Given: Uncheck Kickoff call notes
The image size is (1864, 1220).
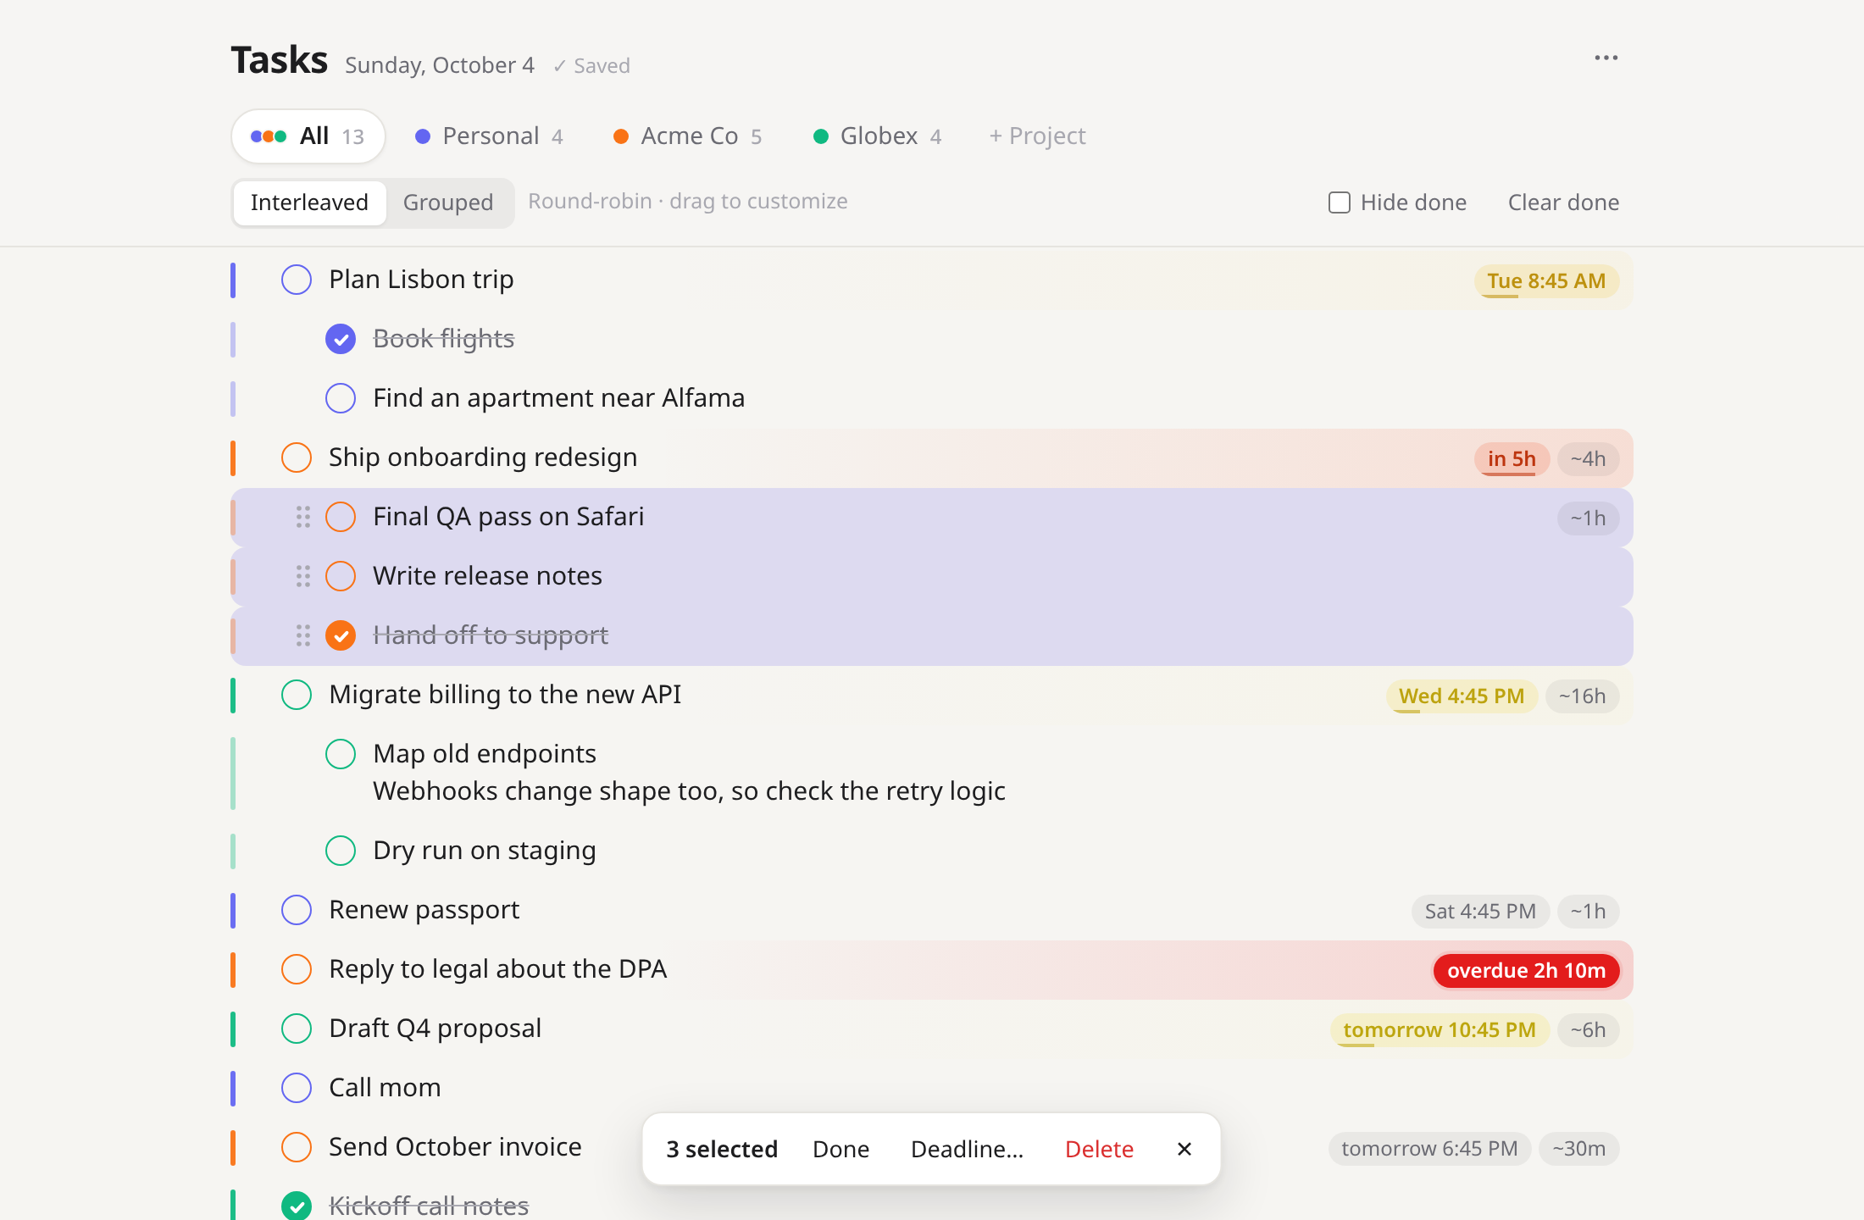Looking at the screenshot, I should [x=297, y=1206].
